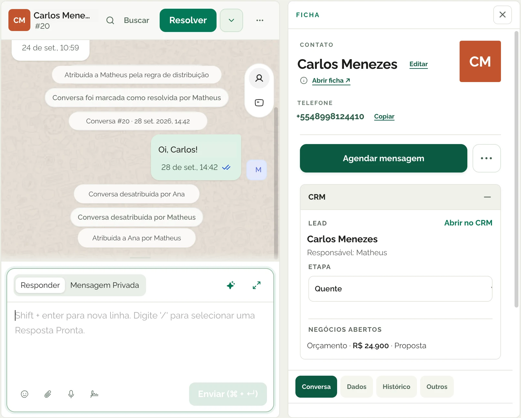Click the Enviar send button
Image resolution: width=521 pixels, height=418 pixels.
tap(228, 394)
